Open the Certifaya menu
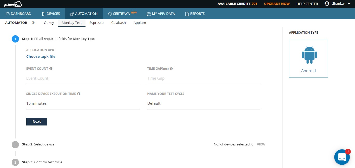 pyautogui.click(x=122, y=14)
